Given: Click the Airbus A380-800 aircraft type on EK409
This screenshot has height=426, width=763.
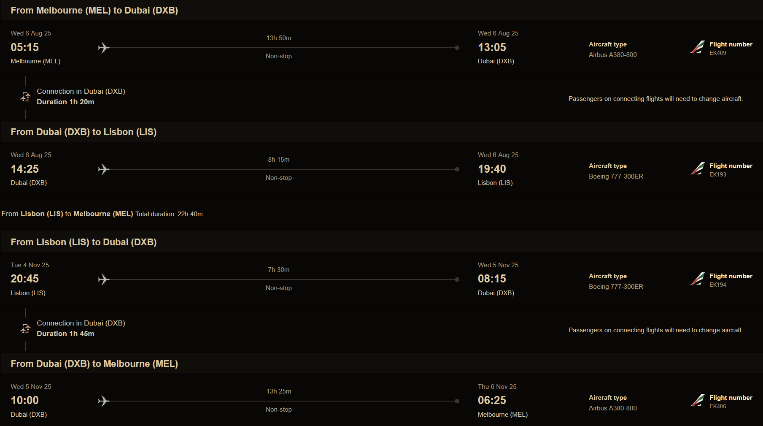Looking at the screenshot, I should (612, 55).
